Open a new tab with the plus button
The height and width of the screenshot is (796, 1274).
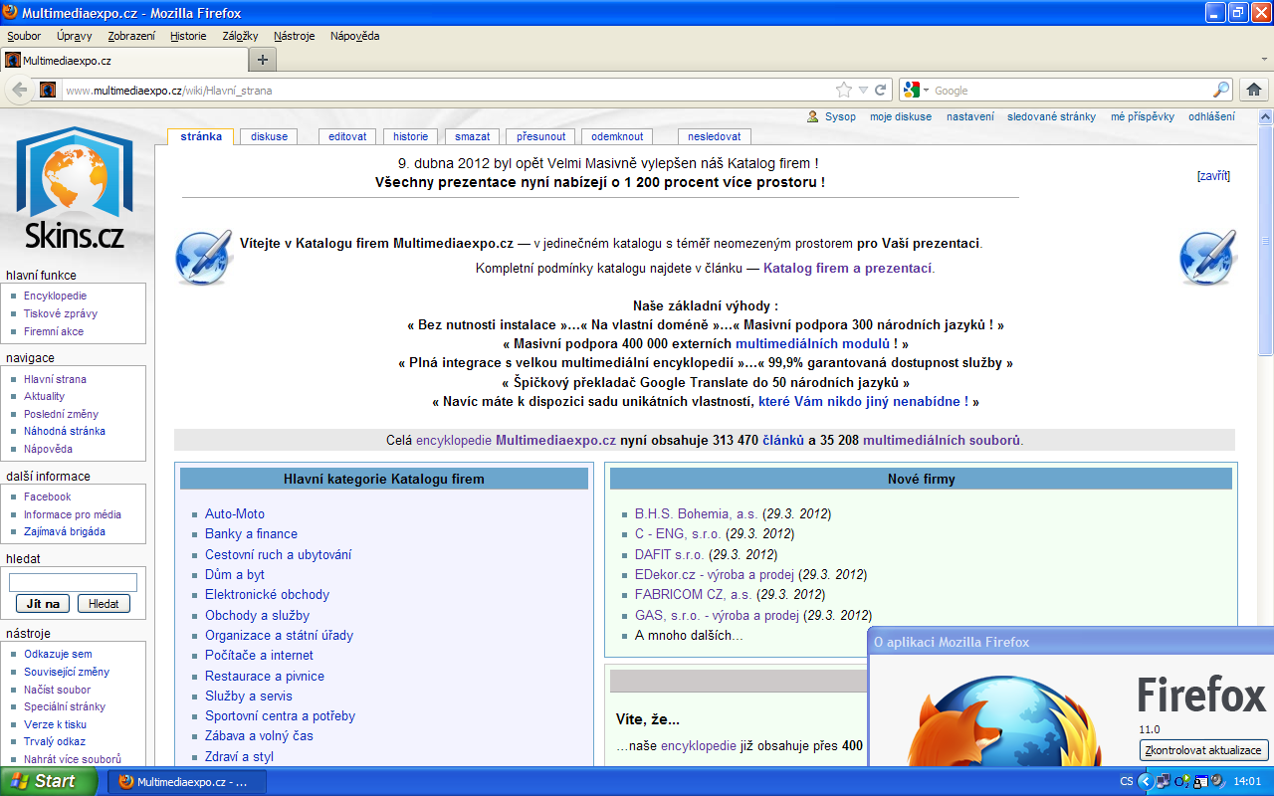click(263, 60)
